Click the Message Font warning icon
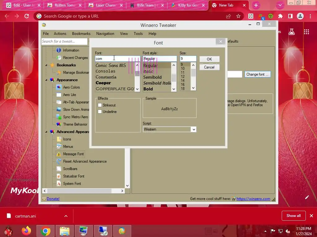Viewport: 317px width, 237px height. pos(59,154)
